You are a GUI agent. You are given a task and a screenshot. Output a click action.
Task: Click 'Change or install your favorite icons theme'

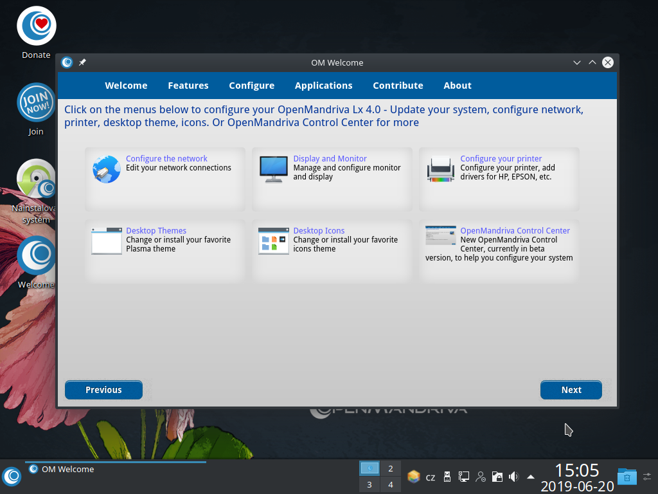[345, 244]
